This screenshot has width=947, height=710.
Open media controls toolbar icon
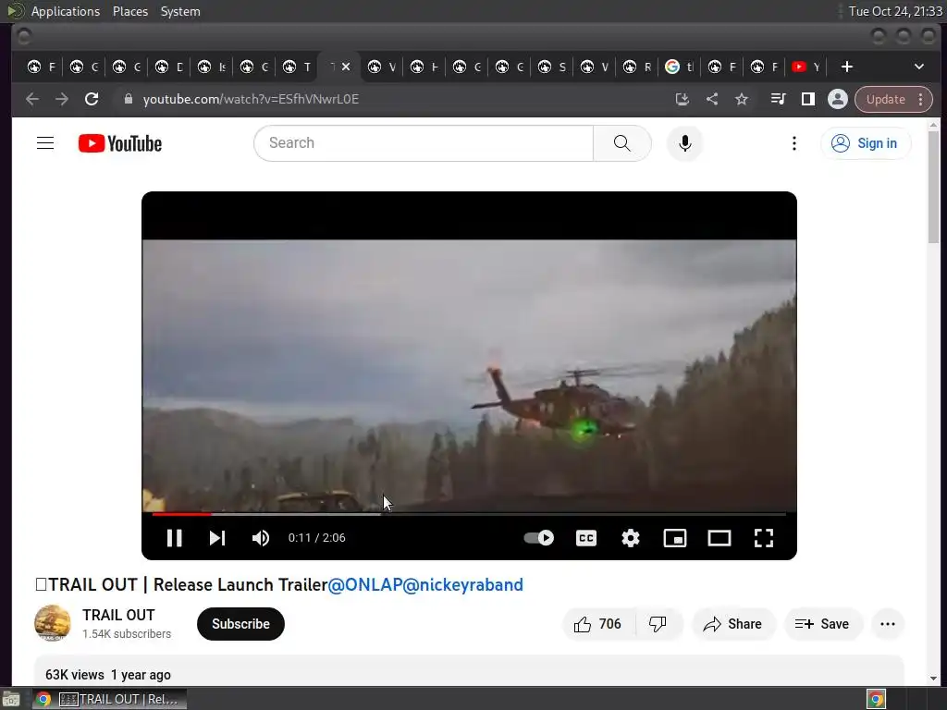click(779, 99)
